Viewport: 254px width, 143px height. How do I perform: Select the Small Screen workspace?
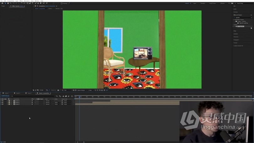[212, 3]
